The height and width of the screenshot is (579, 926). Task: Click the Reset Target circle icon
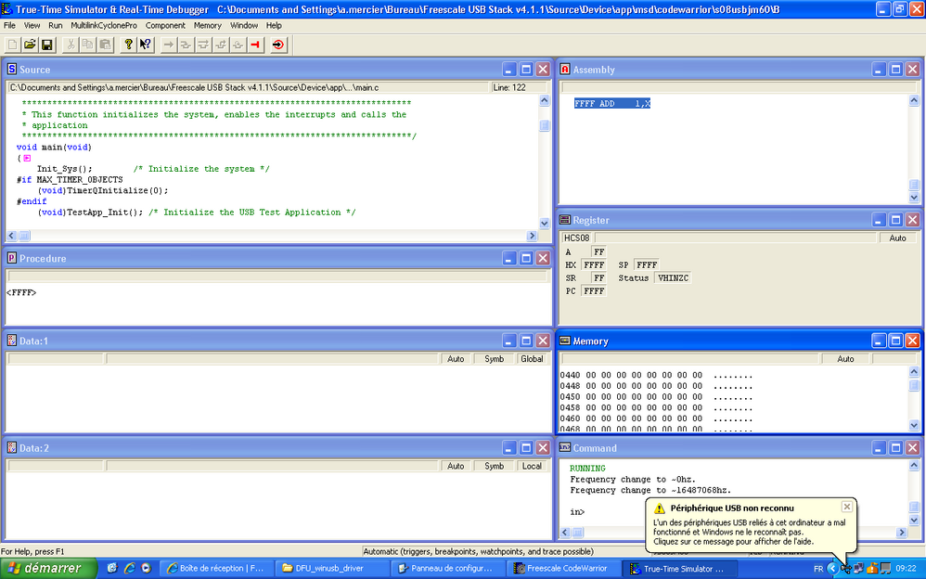(x=278, y=45)
